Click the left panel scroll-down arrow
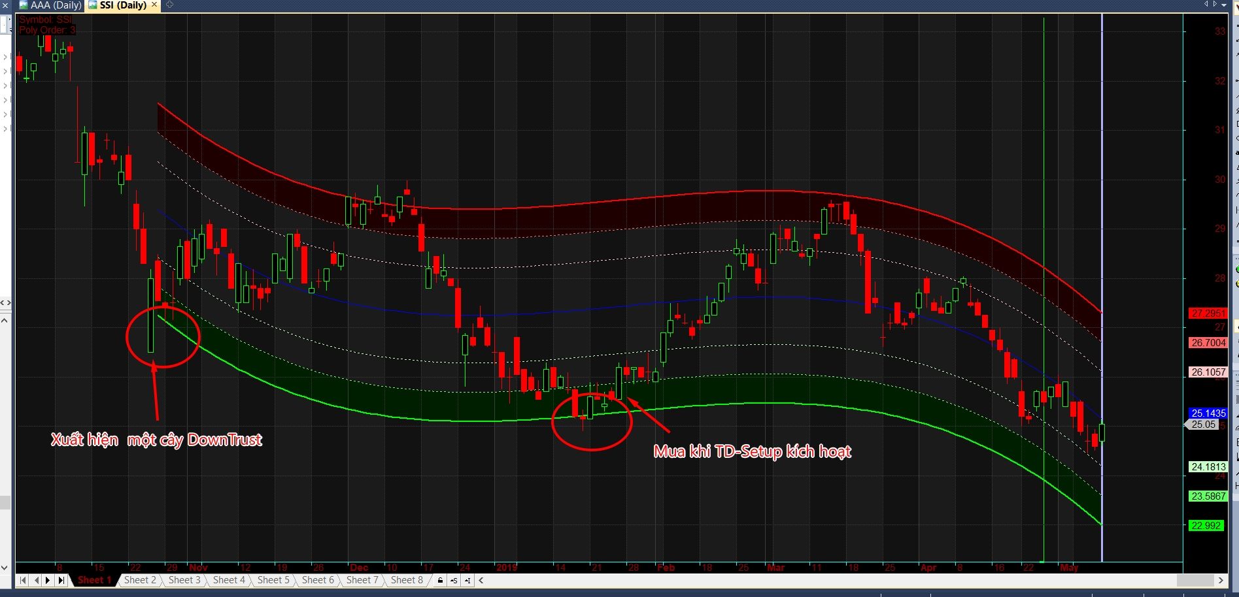 pyautogui.click(x=5, y=568)
